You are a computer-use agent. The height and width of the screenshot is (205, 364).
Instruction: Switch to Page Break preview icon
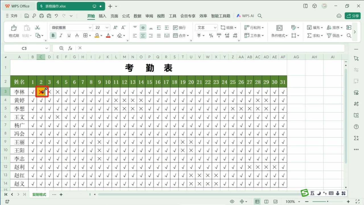point(266,202)
